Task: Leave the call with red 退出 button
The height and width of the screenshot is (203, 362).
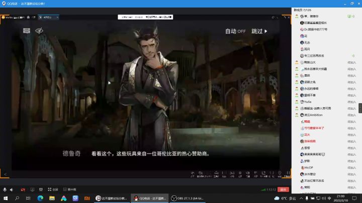Action: [283, 189]
